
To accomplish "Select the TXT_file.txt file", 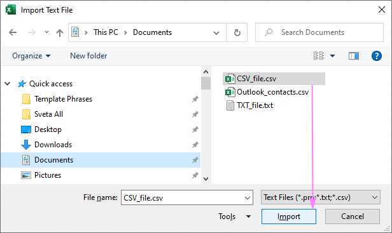I will pos(255,105).
